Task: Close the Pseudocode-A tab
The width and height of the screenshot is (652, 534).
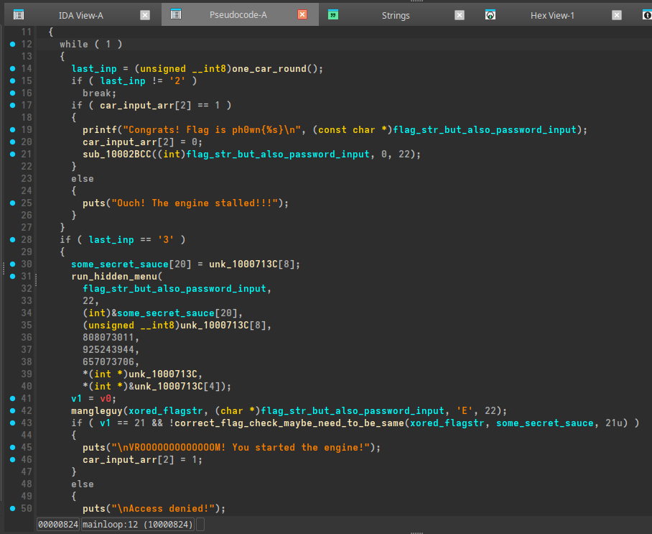Action: click(302, 15)
